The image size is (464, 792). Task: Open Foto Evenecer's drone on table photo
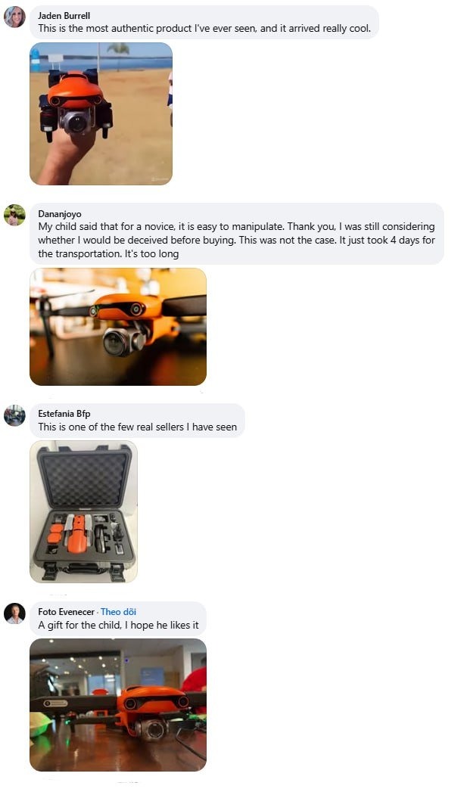[x=118, y=705]
